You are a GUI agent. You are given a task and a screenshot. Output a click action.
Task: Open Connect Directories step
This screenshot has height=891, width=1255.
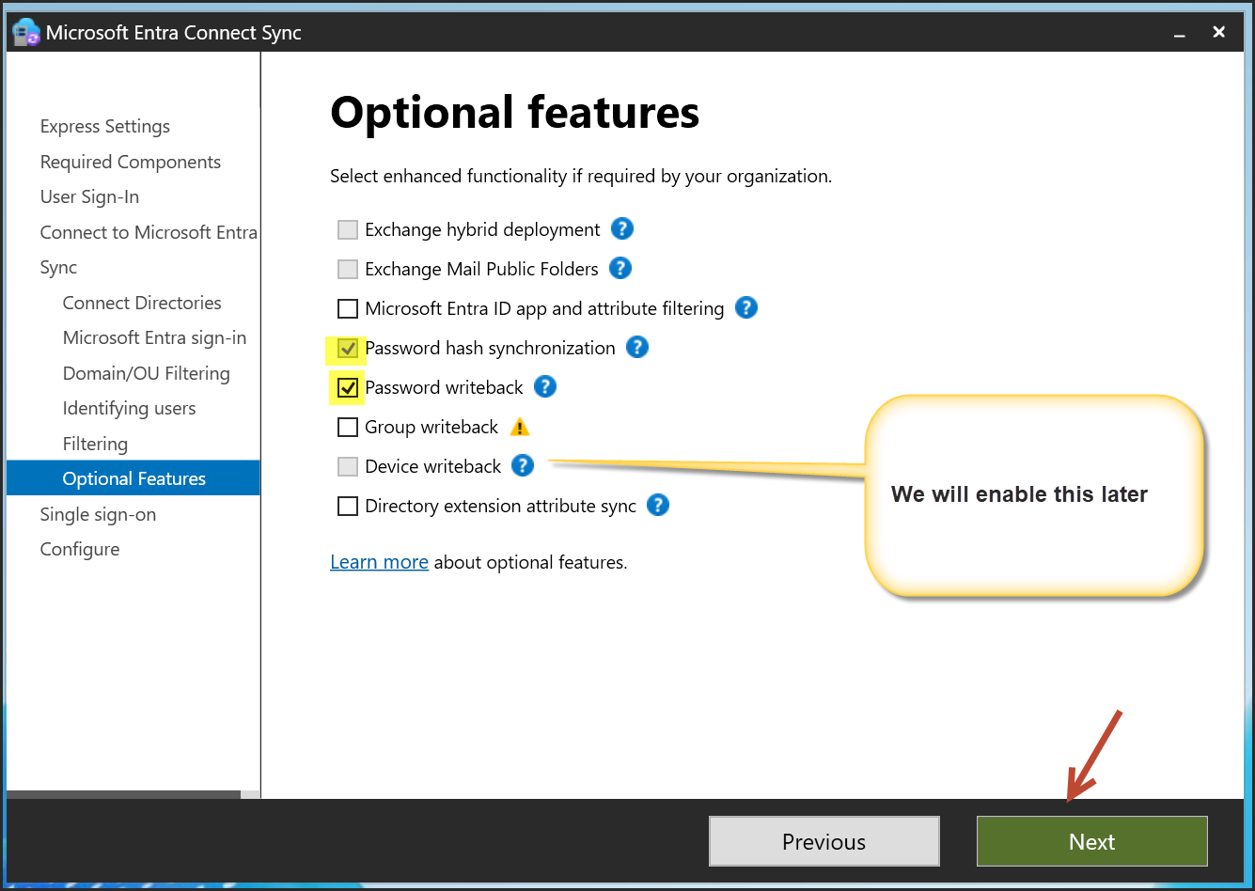(x=142, y=303)
